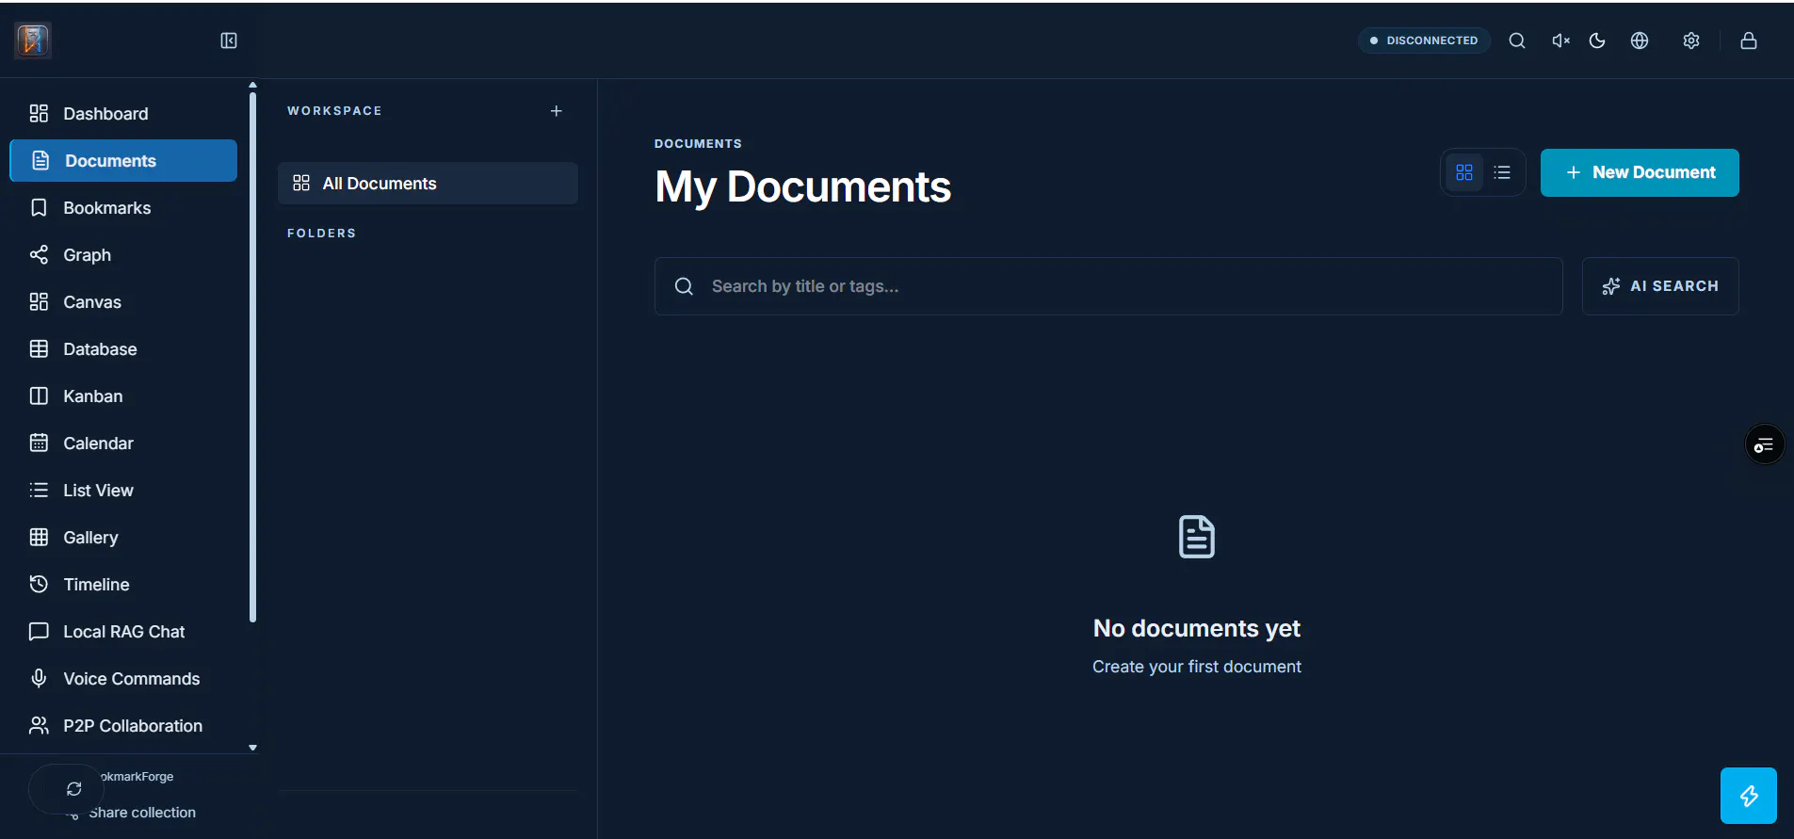Select Documents in the sidebar

(123, 161)
